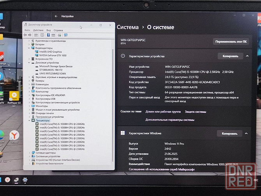
Task: Open the Вид menu
Action: point(48,30)
